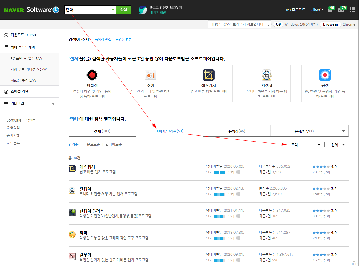Image resolution: width=359 pixels, height=266 pixels.
Task: Click the TOP scroll-to-top button
Action: click(x=354, y=262)
